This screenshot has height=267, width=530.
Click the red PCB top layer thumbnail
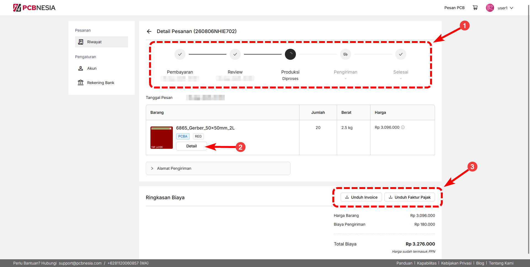click(162, 138)
